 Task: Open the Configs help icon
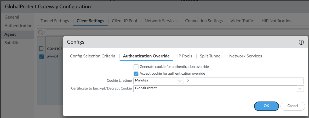(x=301, y=42)
